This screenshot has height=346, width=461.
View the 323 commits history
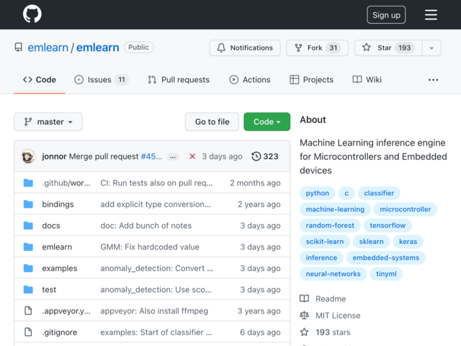click(265, 156)
